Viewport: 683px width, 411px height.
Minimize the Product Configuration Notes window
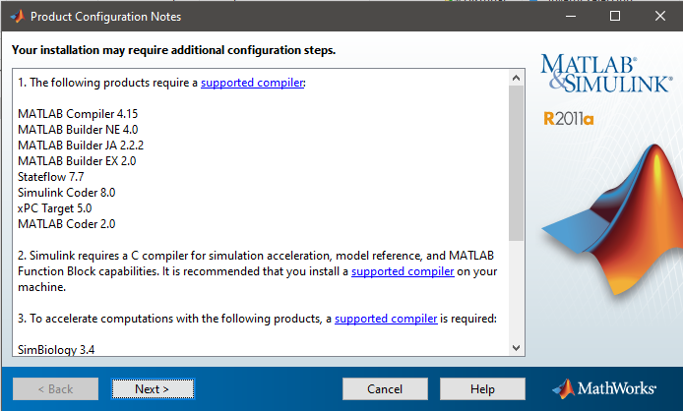[x=571, y=16]
